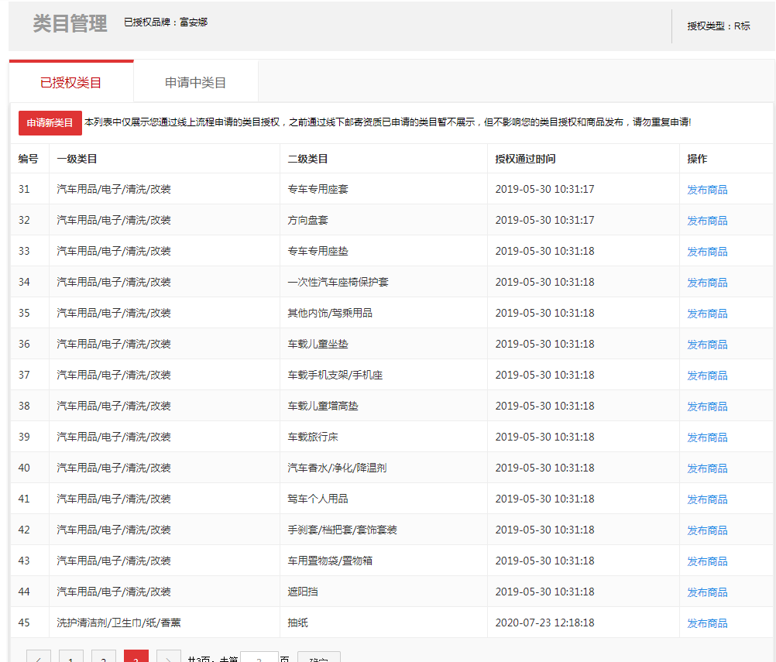Image resolution: width=776 pixels, height=662 pixels.
Task: Click 发布商品 for 一次性汽车座椅保护套
Action: [707, 283]
